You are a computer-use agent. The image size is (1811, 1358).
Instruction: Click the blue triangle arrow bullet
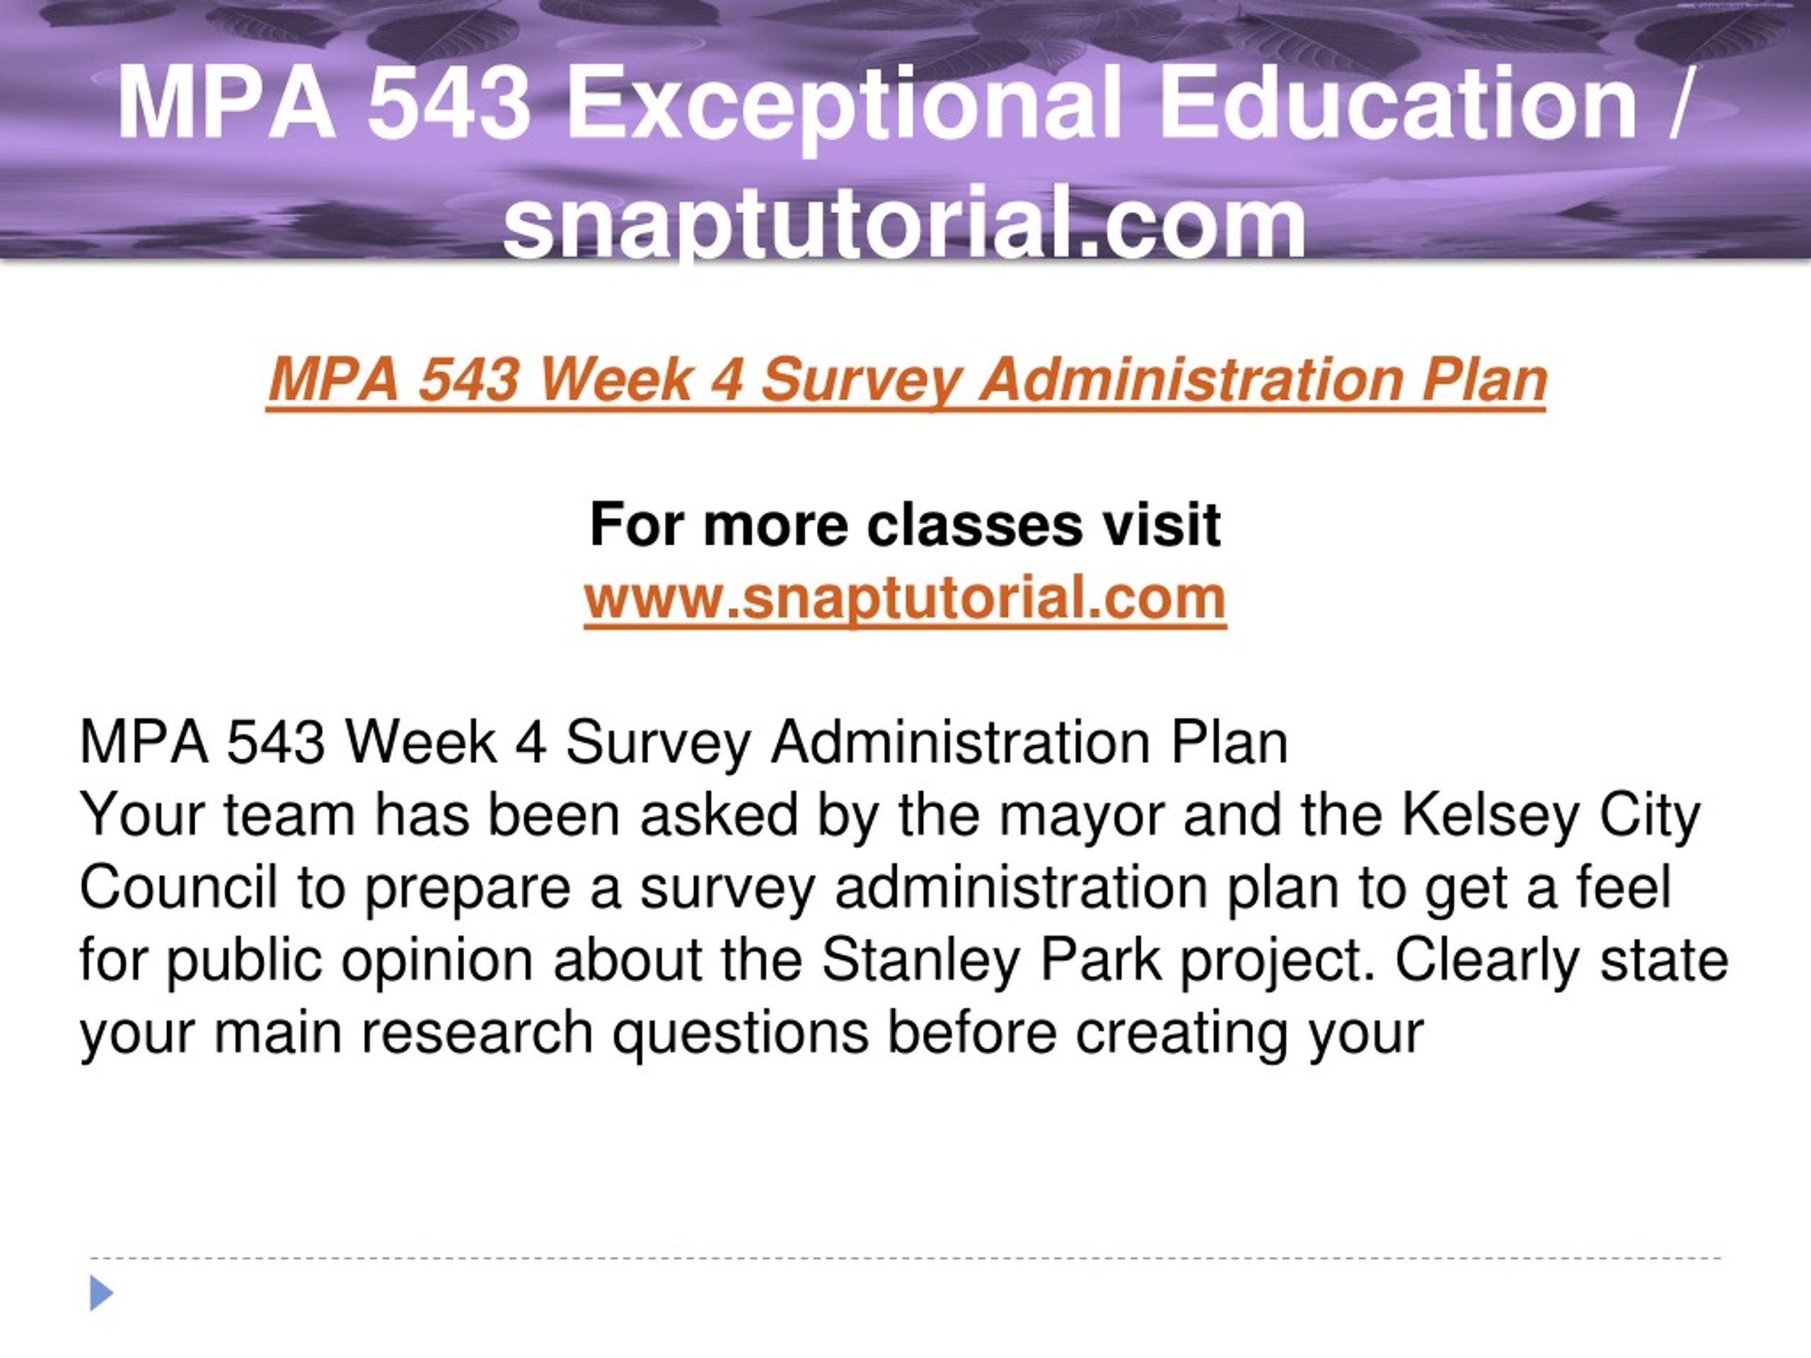click(102, 1292)
